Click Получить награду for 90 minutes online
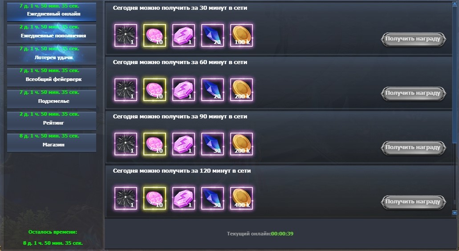The width and height of the screenshot is (459, 251). [x=413, y=147]
